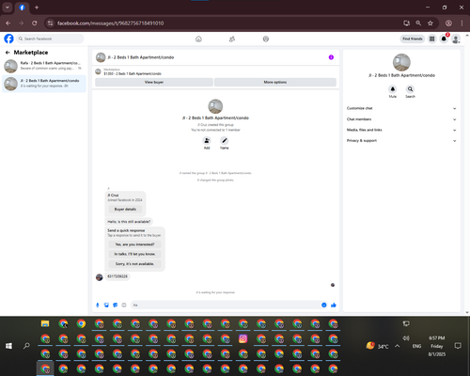Image resolution: width=470 pixels, height=376 pixels.
Task: Click the Find friends button
Action: click(413, 39)
